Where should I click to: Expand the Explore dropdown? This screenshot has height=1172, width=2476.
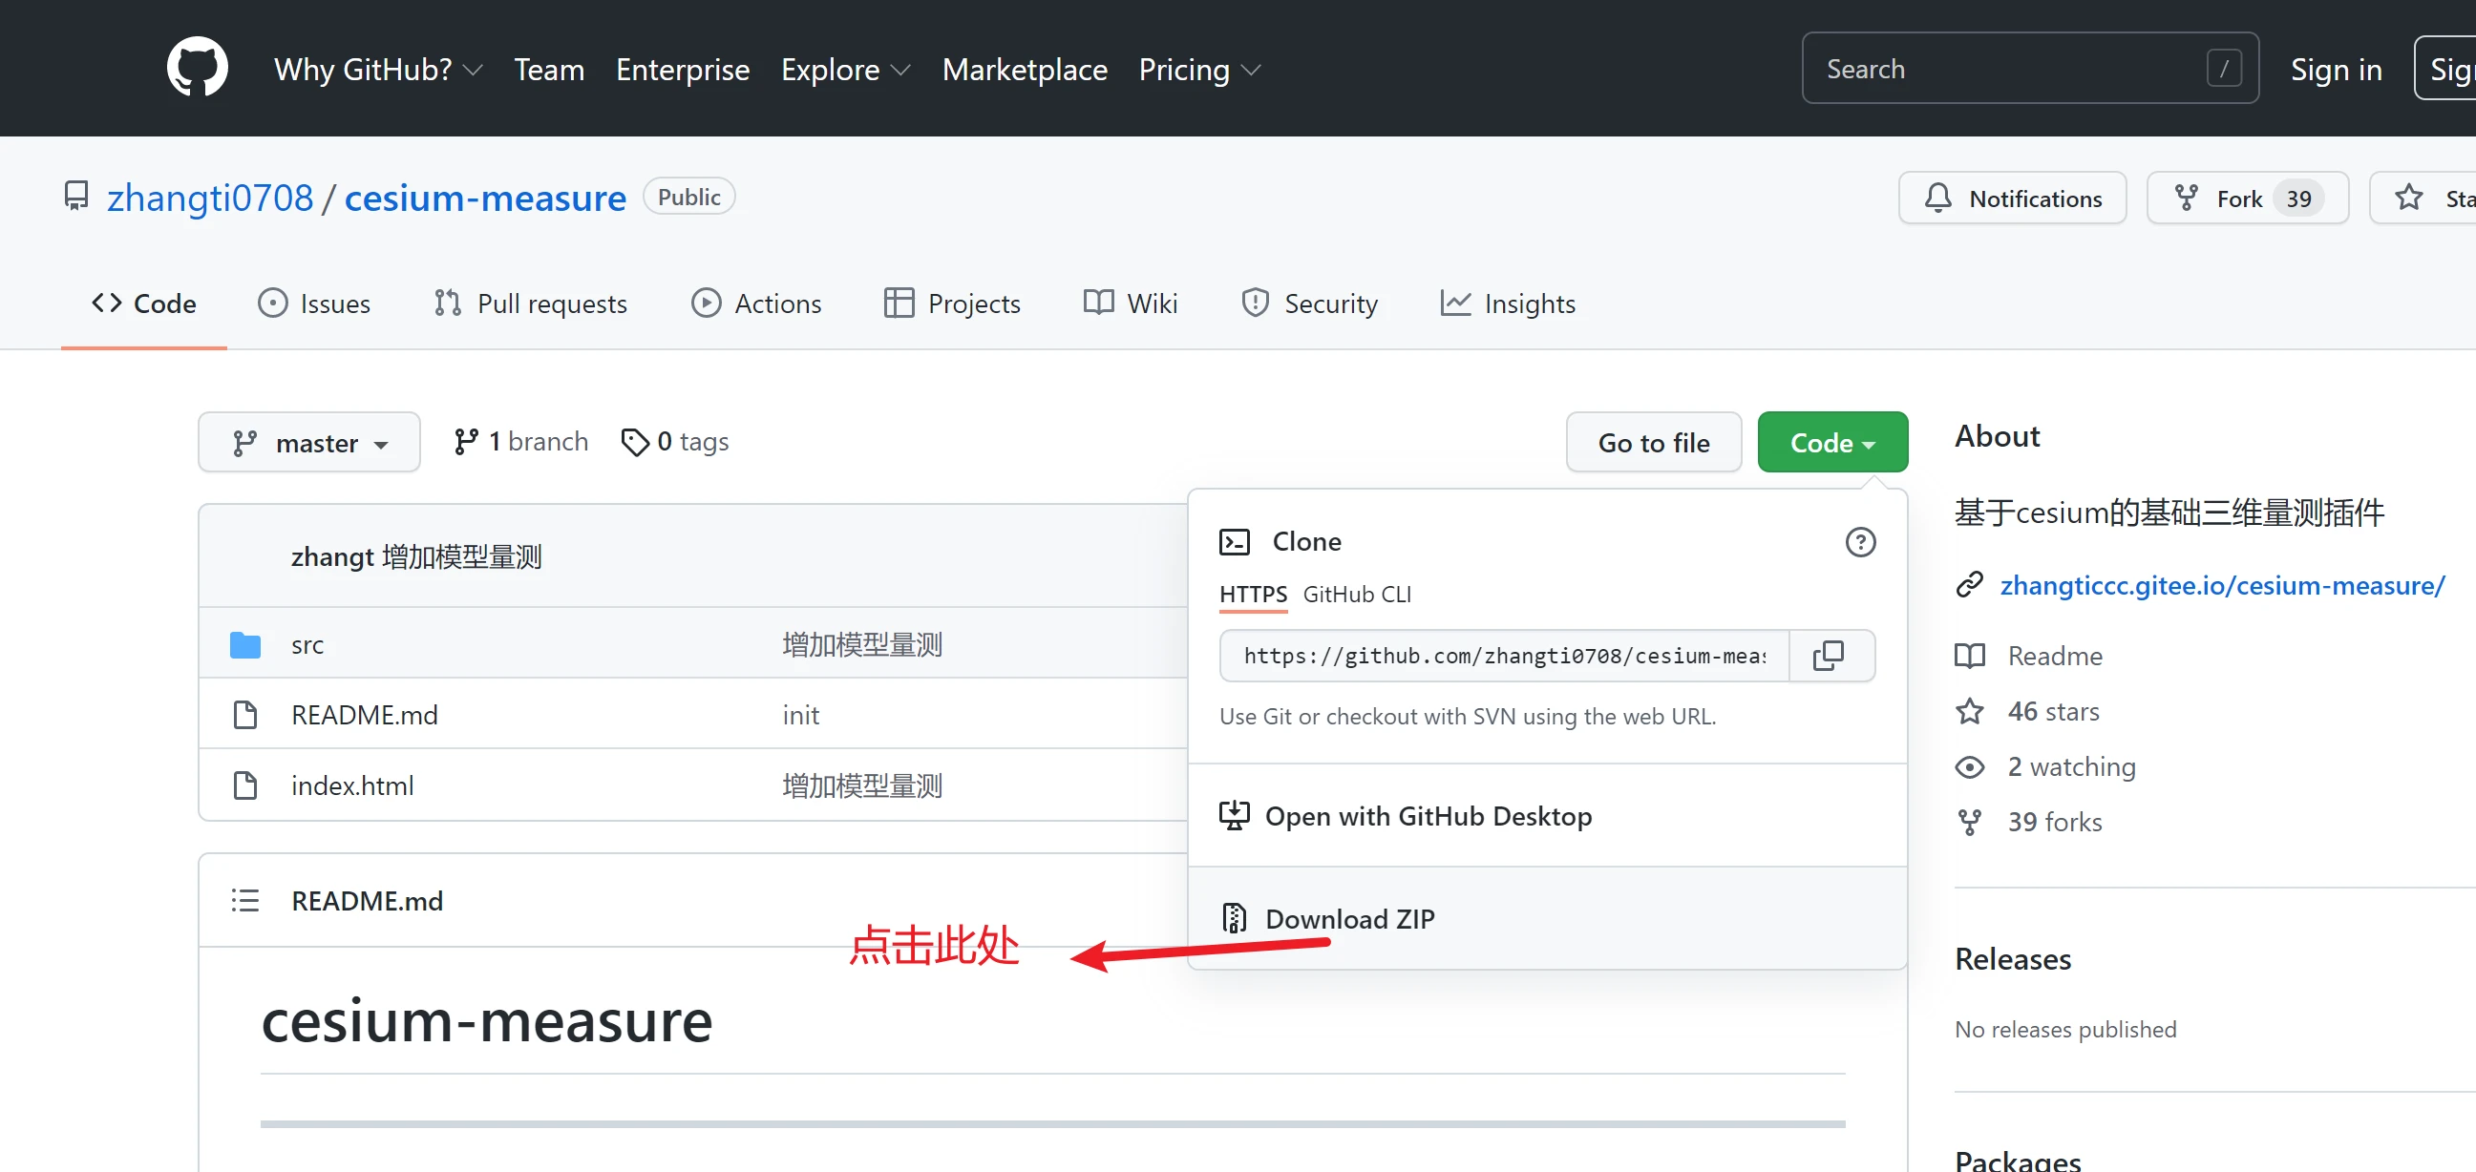[845, 69]
